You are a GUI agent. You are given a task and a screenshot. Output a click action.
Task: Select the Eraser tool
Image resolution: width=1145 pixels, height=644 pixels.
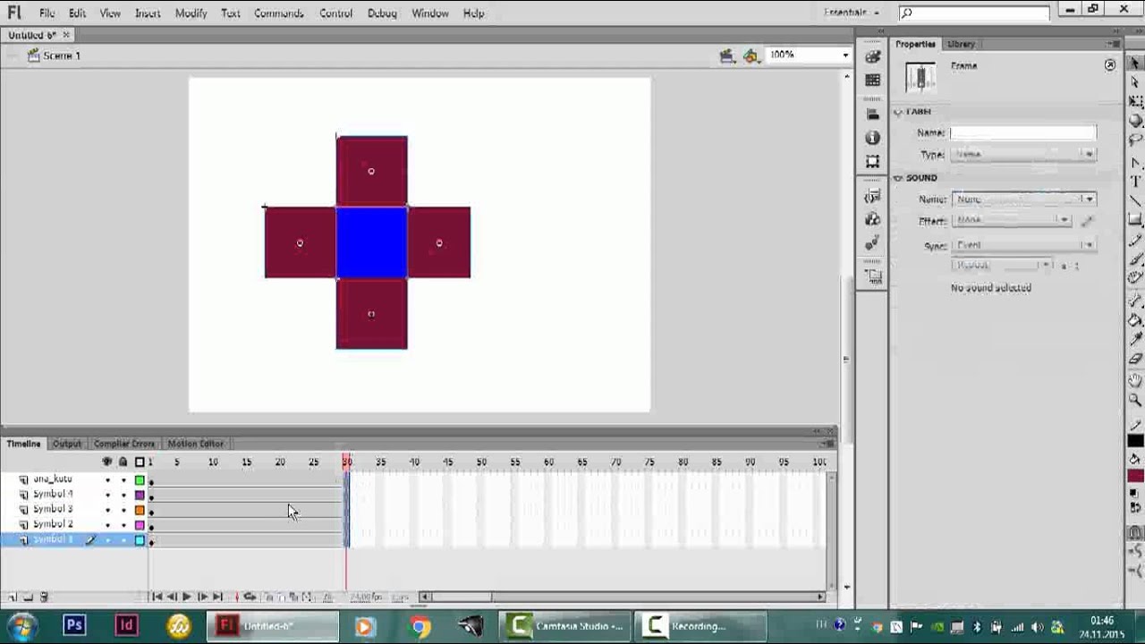[x=1135, y=359]
